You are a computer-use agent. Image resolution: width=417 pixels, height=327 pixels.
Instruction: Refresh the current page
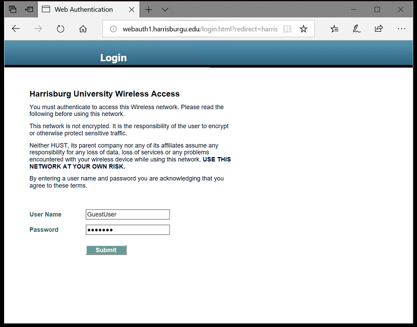60,29
